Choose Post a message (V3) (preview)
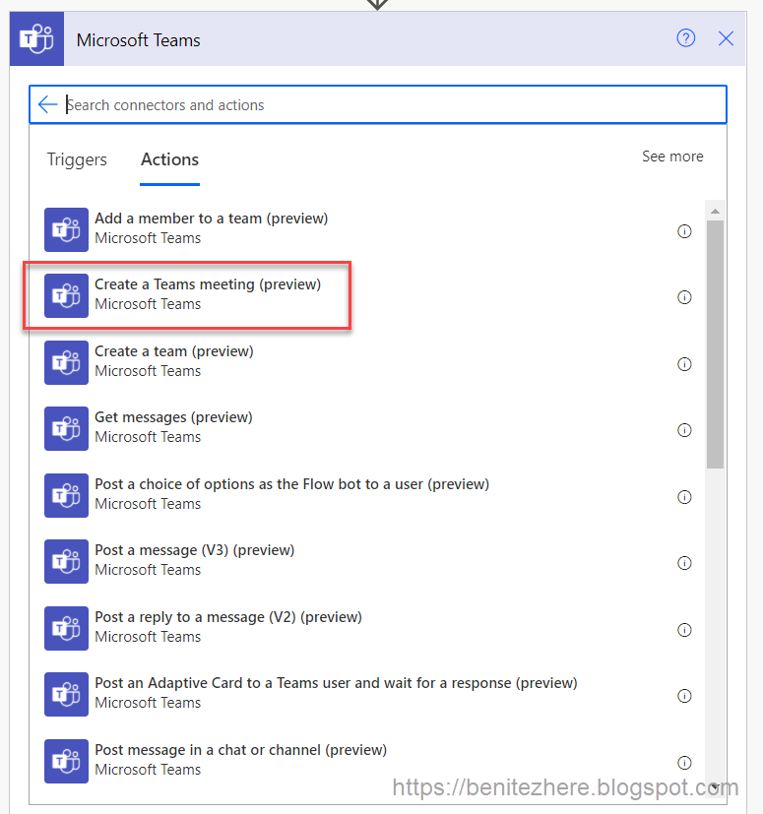Image resolution: width=763 pixels, height=814 pixels. coord(195,550)
